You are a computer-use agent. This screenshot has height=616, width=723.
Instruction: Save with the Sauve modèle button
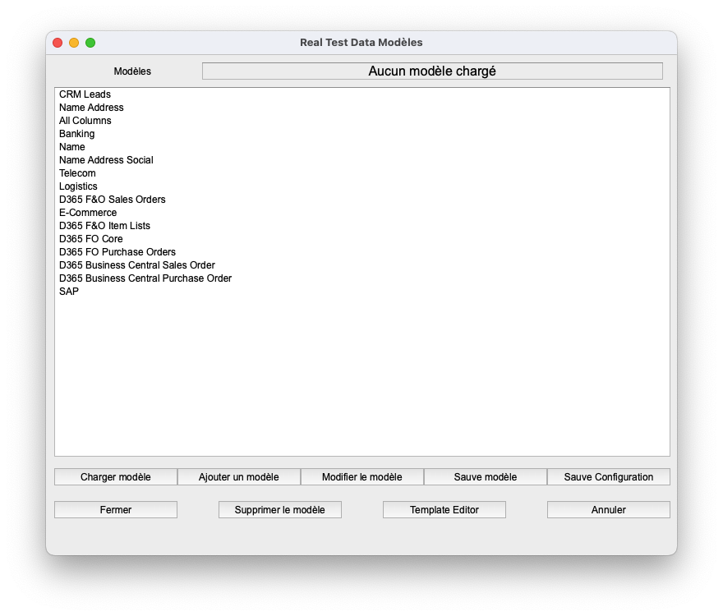(485, 476)
